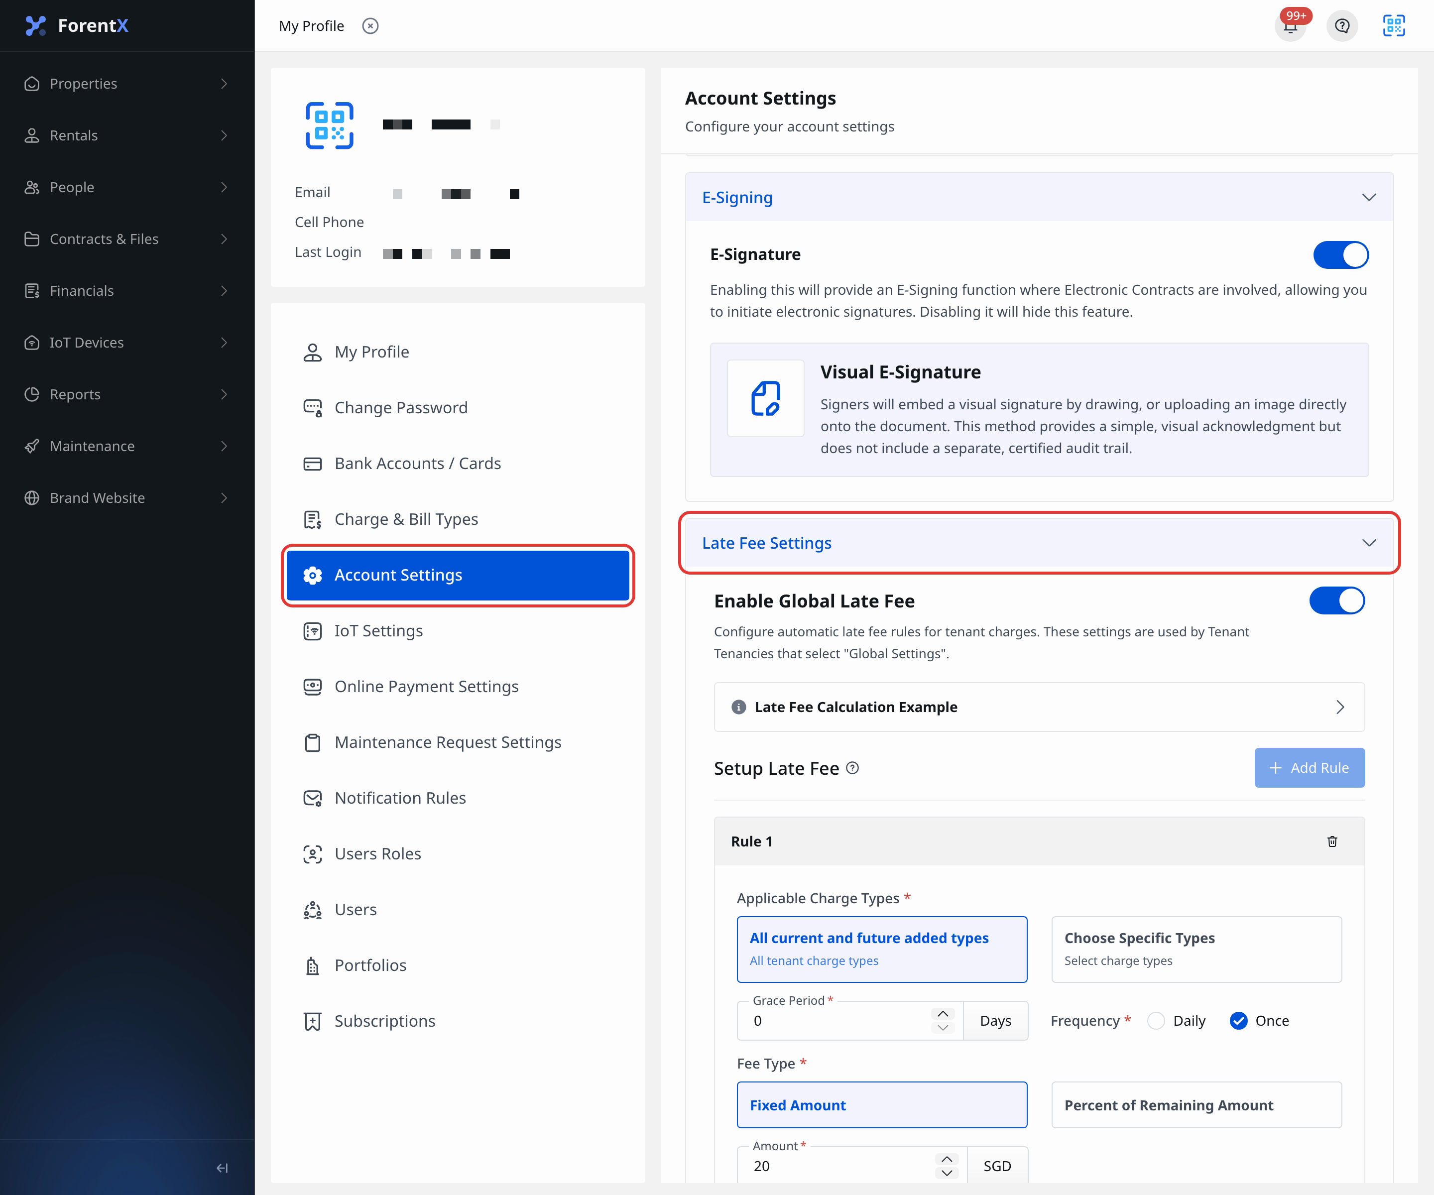
Task: Go to My Profile settings page
Action: tap(458, 353)
